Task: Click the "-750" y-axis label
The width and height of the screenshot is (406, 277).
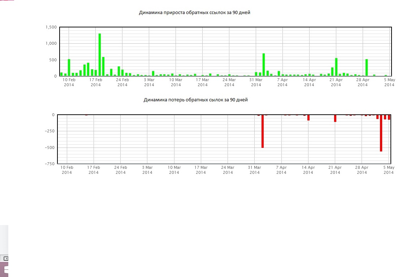Action: tap(50, 164)
